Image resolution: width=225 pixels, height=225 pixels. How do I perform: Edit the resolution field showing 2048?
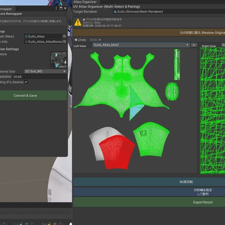(40, 77)
